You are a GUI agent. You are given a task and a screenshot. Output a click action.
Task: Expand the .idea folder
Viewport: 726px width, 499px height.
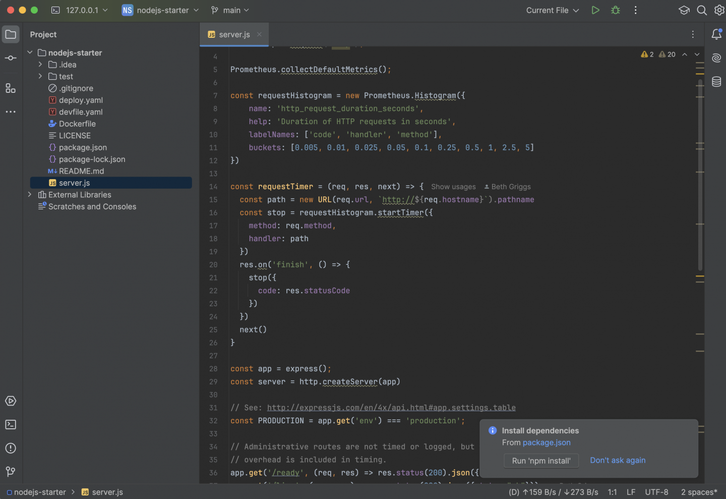click(x=40, y=65)
